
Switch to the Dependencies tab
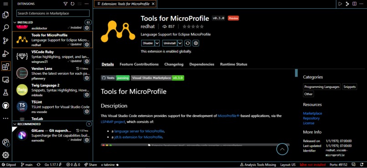click(x=202, y=64)
